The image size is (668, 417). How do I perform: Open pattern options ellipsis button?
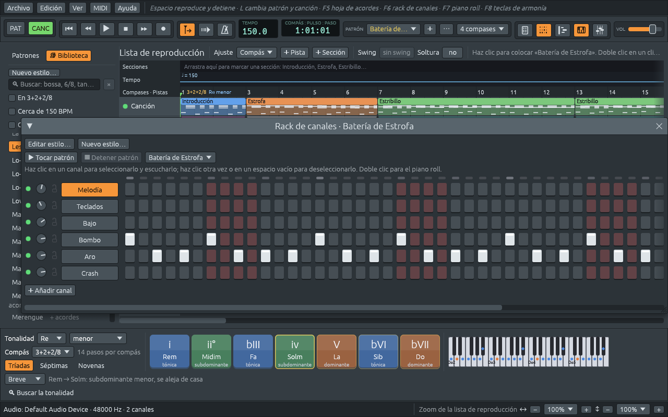click(x=446, y=29)
